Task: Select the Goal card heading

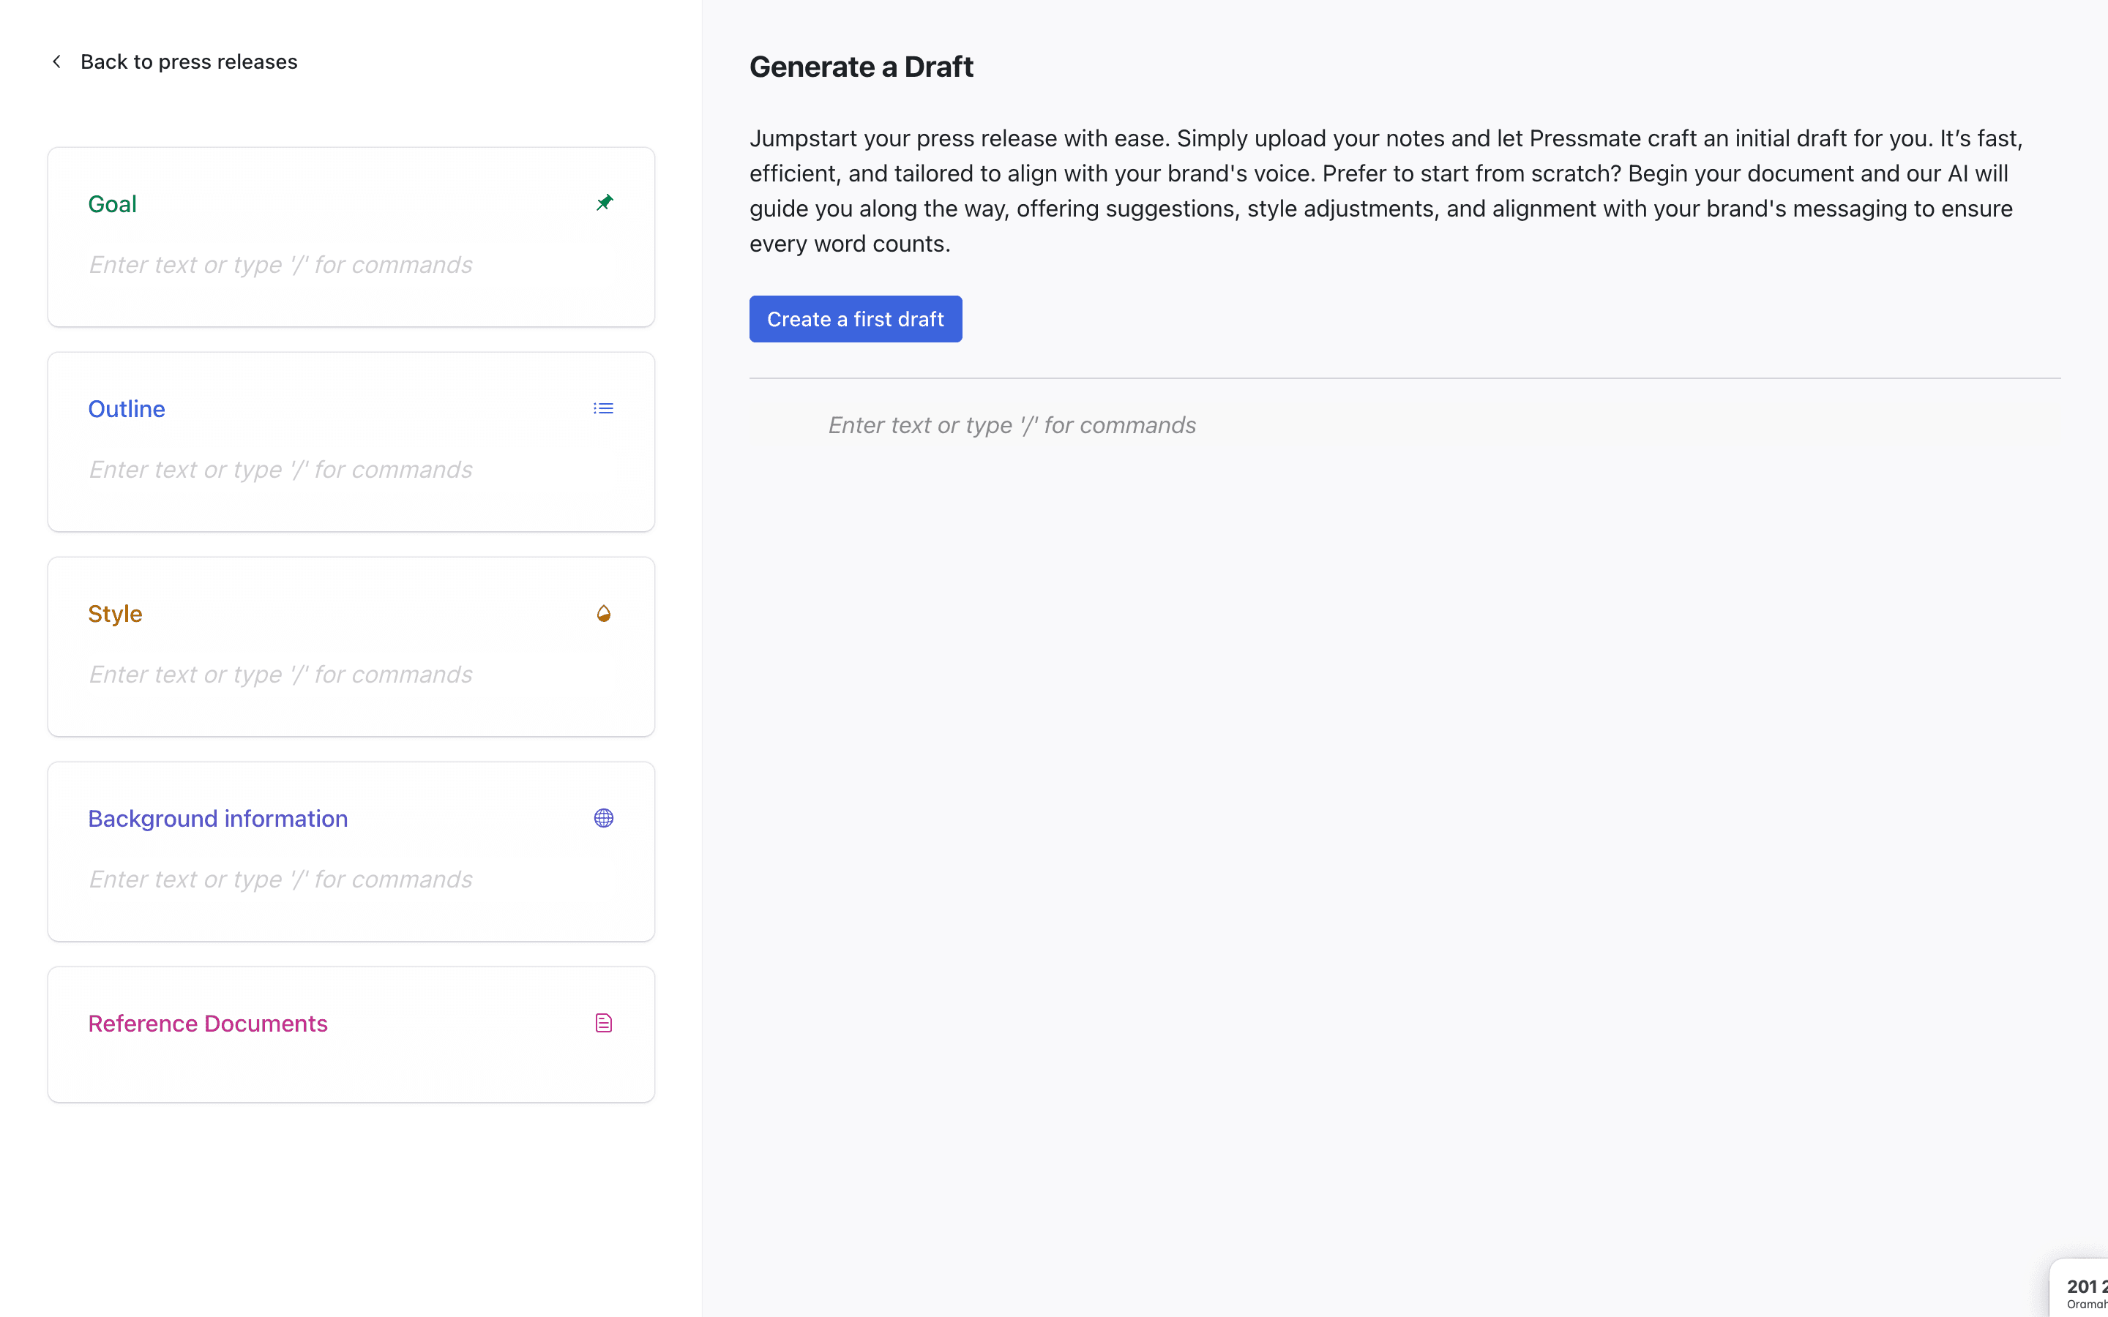Action: tap(113, 204)
